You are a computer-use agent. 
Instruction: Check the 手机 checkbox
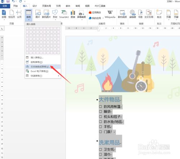100,127
